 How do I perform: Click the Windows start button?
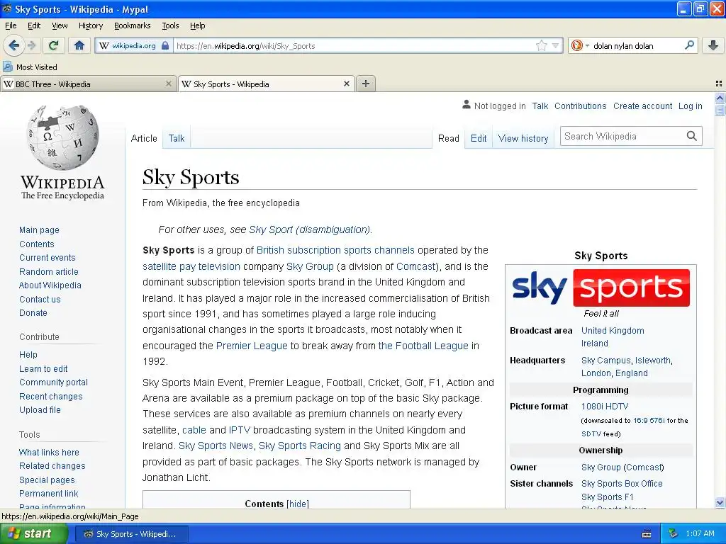tap(33, 534)
